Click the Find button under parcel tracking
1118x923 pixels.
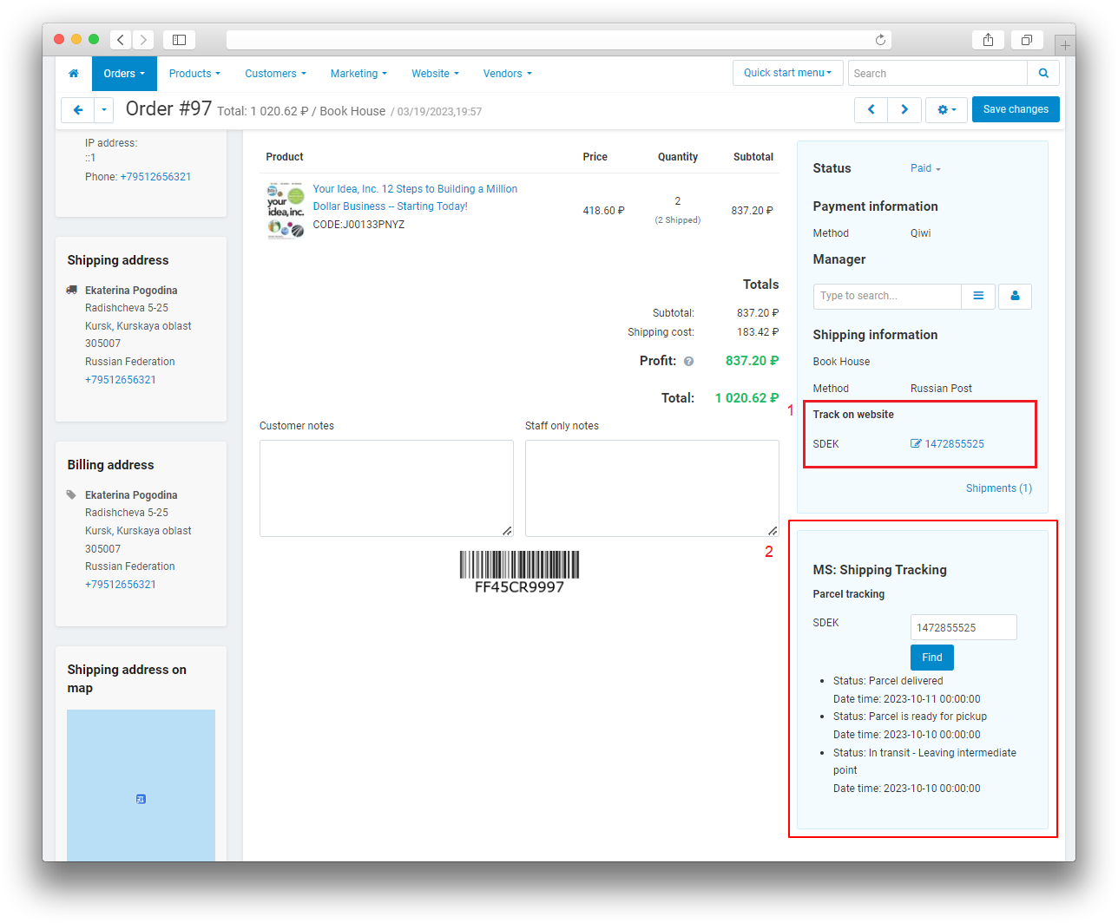931,658
